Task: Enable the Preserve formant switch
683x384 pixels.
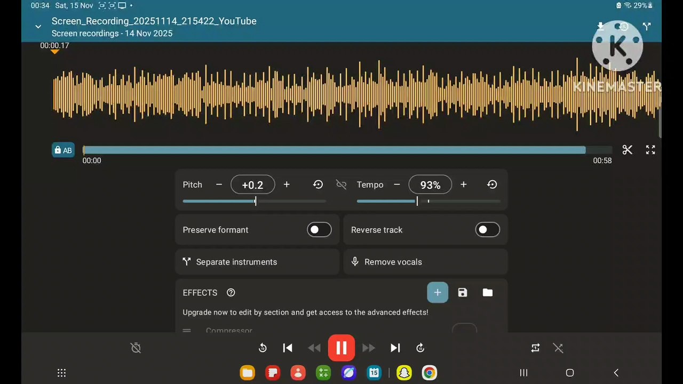Action: point(319,230)
